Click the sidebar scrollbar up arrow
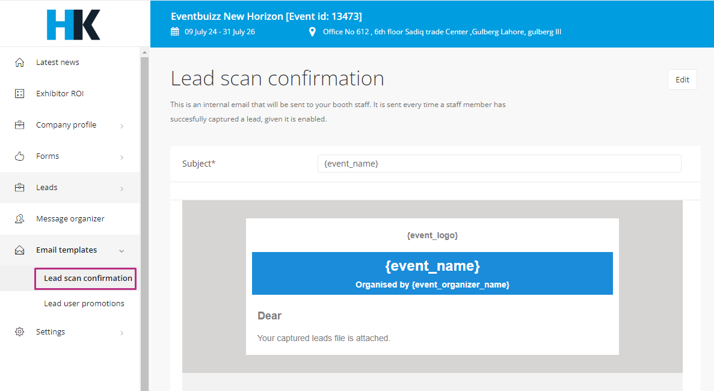The height and width of the screenshot is (391, 714). [x=145, y=52]
